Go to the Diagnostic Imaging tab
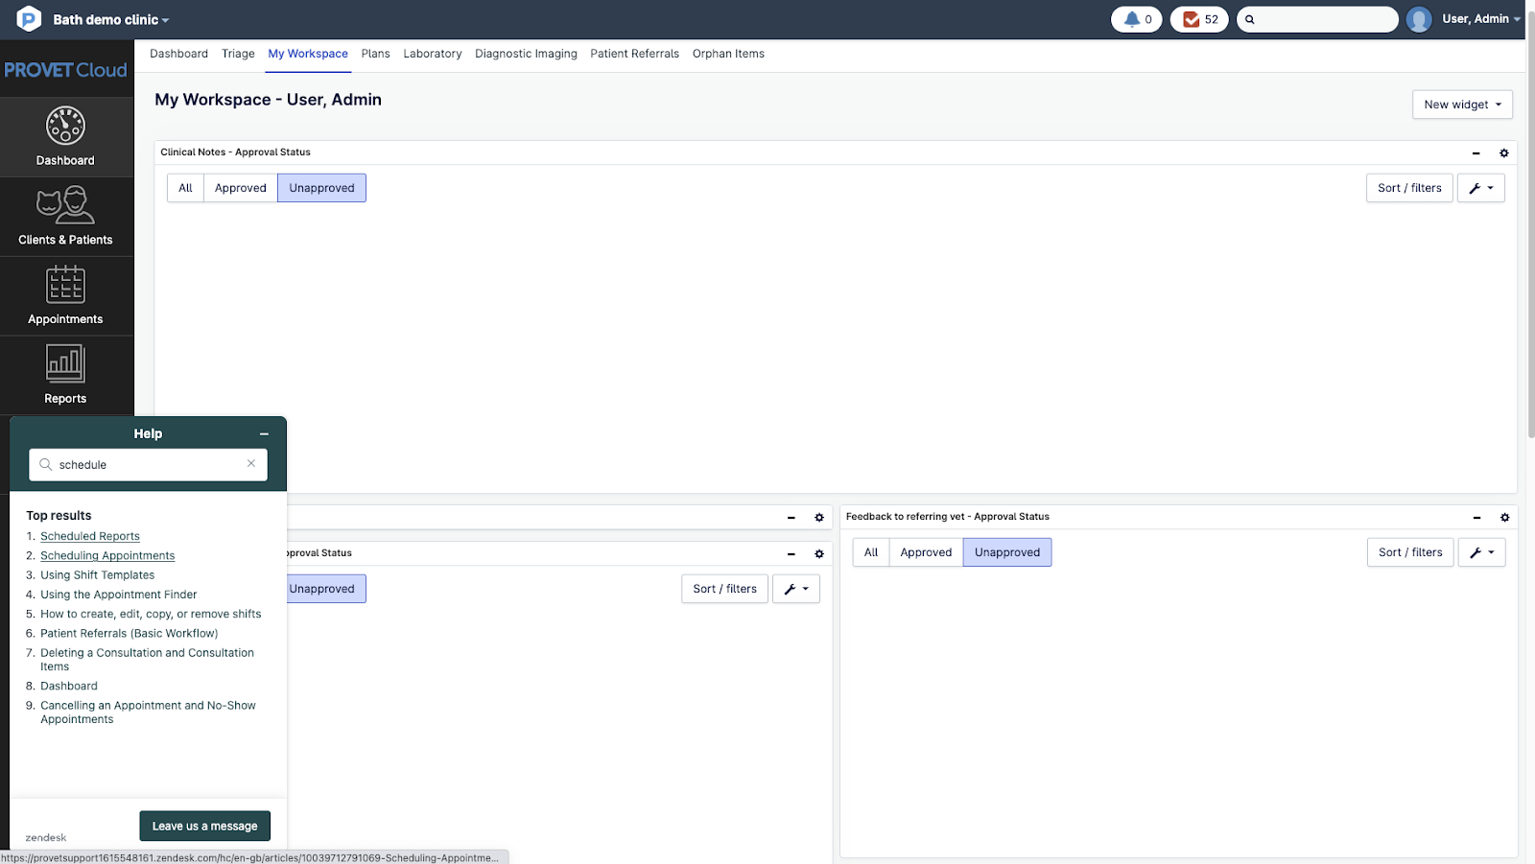This screenshot has height=864, width=1535. (x=526, y=54)
